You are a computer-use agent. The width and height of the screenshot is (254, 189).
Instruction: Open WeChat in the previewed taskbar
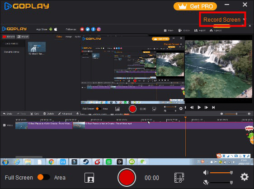(x=143, y=162)
